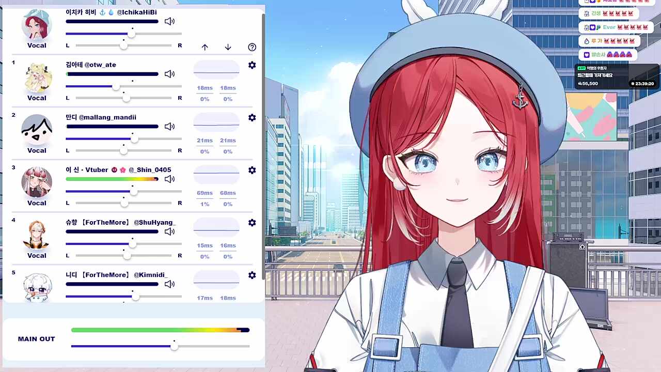The height and width of the screenshot is (372, 661).
Task: Click the 68ms latency value
Action: 228,193
